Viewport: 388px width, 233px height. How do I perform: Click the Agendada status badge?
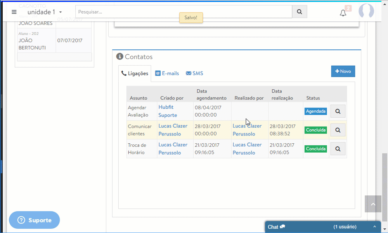(315, 111)
